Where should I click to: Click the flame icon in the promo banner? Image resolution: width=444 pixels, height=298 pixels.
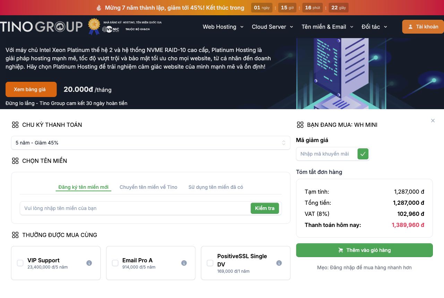coord(99,8)
